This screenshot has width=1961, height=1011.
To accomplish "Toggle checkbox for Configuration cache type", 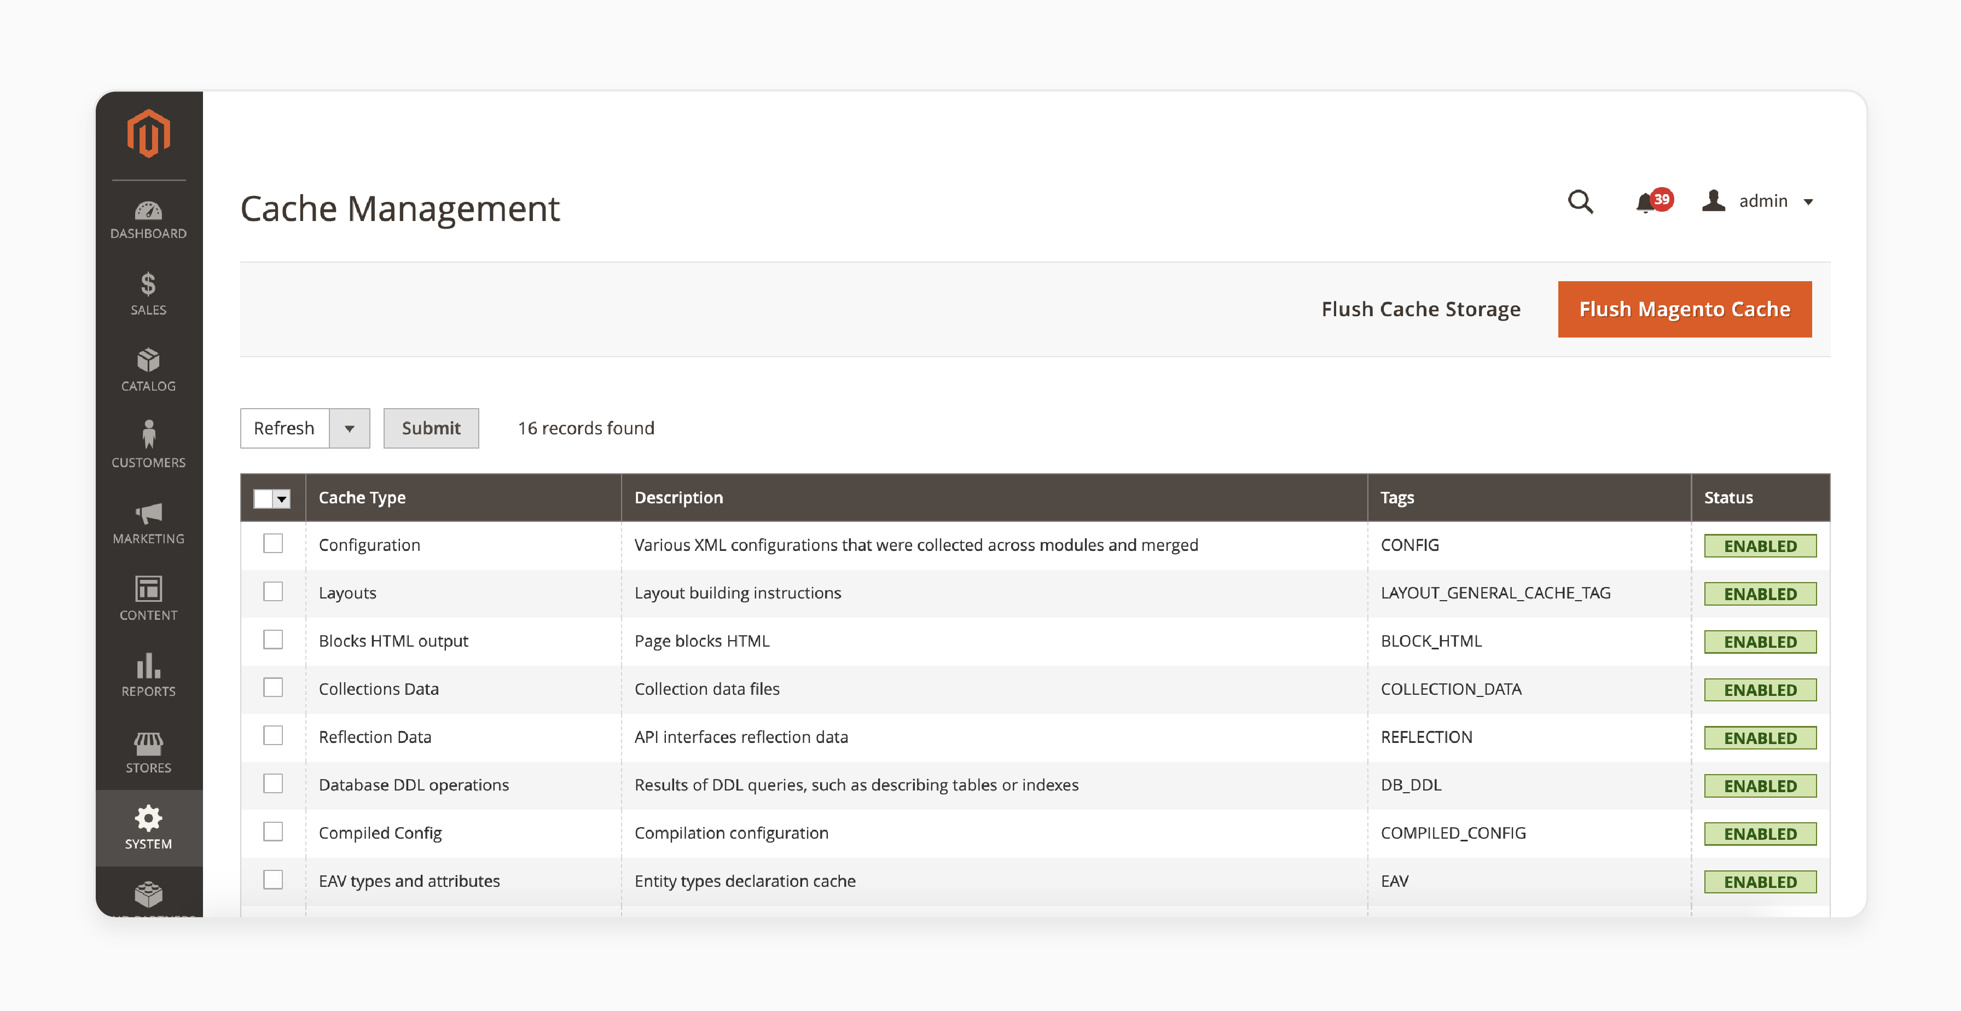I will coord(272,543).
